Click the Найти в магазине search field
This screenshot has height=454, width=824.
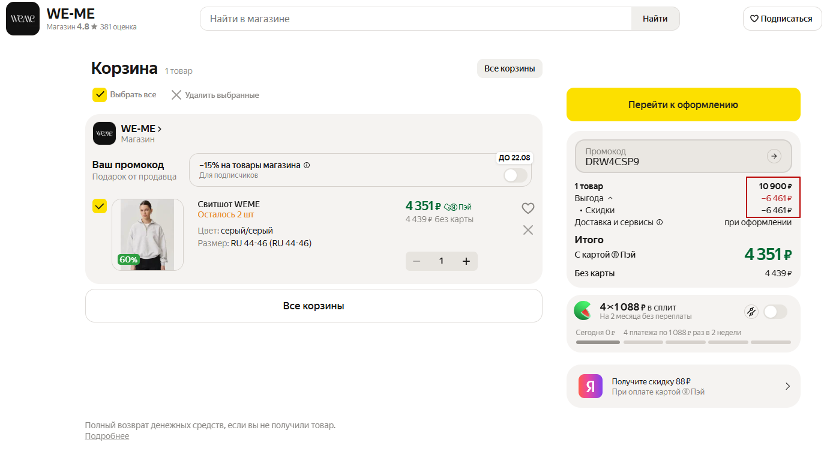coord(415,19)
